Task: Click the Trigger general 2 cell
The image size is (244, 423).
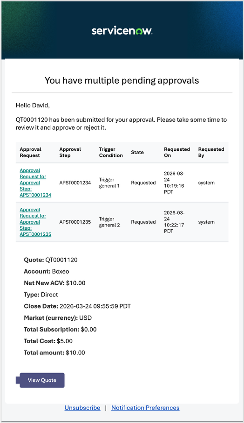Action: [x=109, y=222]
